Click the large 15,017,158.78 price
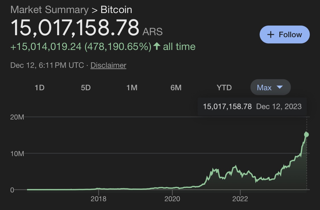The height and width of the screenshot is (210, 320). pos(75,28)
